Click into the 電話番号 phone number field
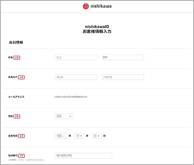The height and width of the screenshot is (165, 194). click(83, 156)
